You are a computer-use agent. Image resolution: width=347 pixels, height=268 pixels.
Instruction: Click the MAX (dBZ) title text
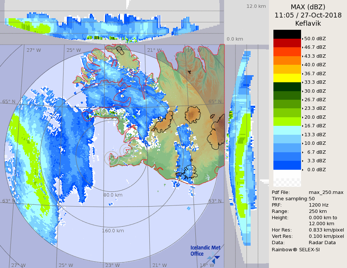308,7
